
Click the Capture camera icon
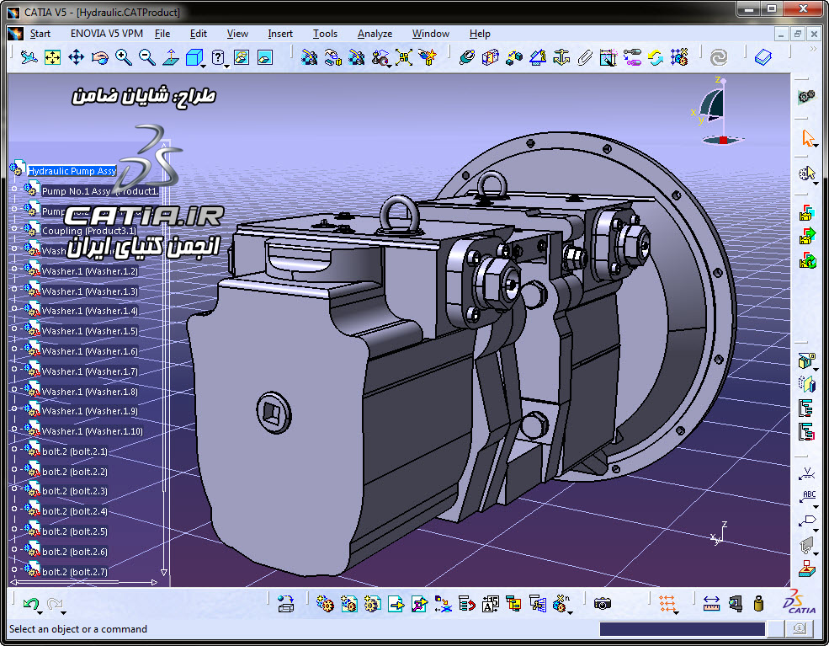pos(603,603)
